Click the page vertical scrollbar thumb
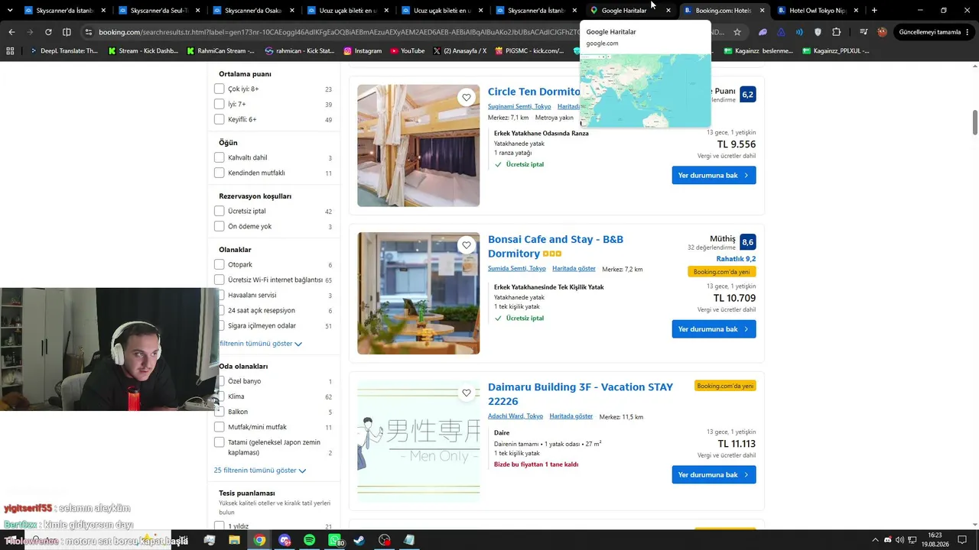979x550 pixels. [x=975, y=122]
